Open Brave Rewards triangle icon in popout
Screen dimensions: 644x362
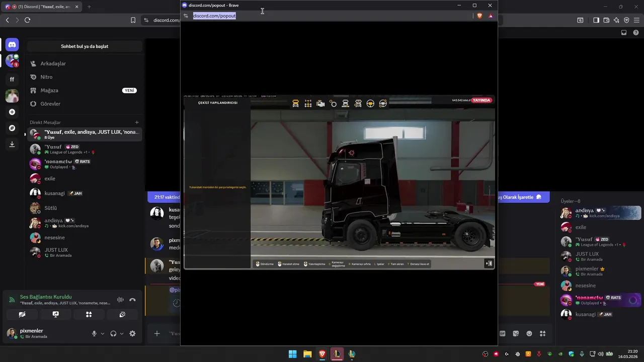click(491, 16)
